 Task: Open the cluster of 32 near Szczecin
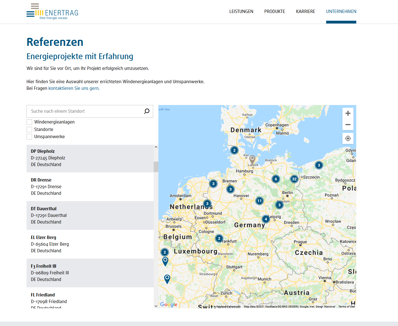pos(294,179)
